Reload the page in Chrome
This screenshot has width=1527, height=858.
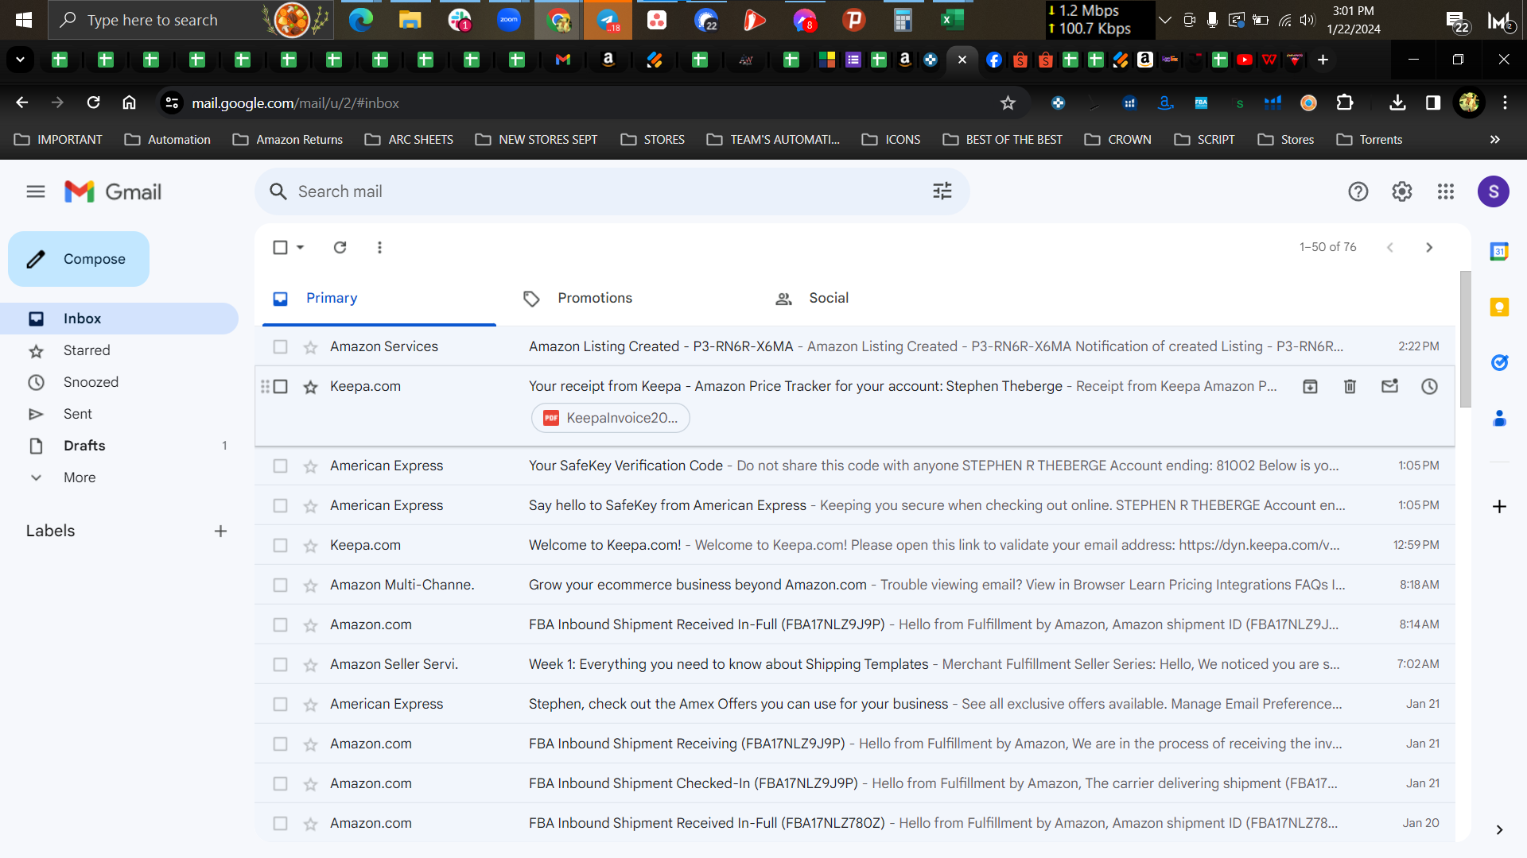point(93,102)
